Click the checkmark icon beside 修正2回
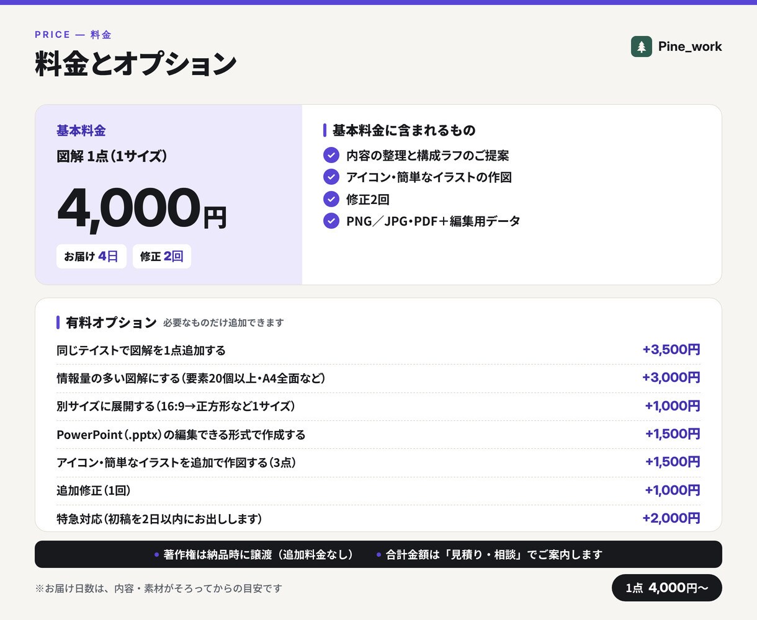The height and width of the screenshot is (620, 757). 331,199
